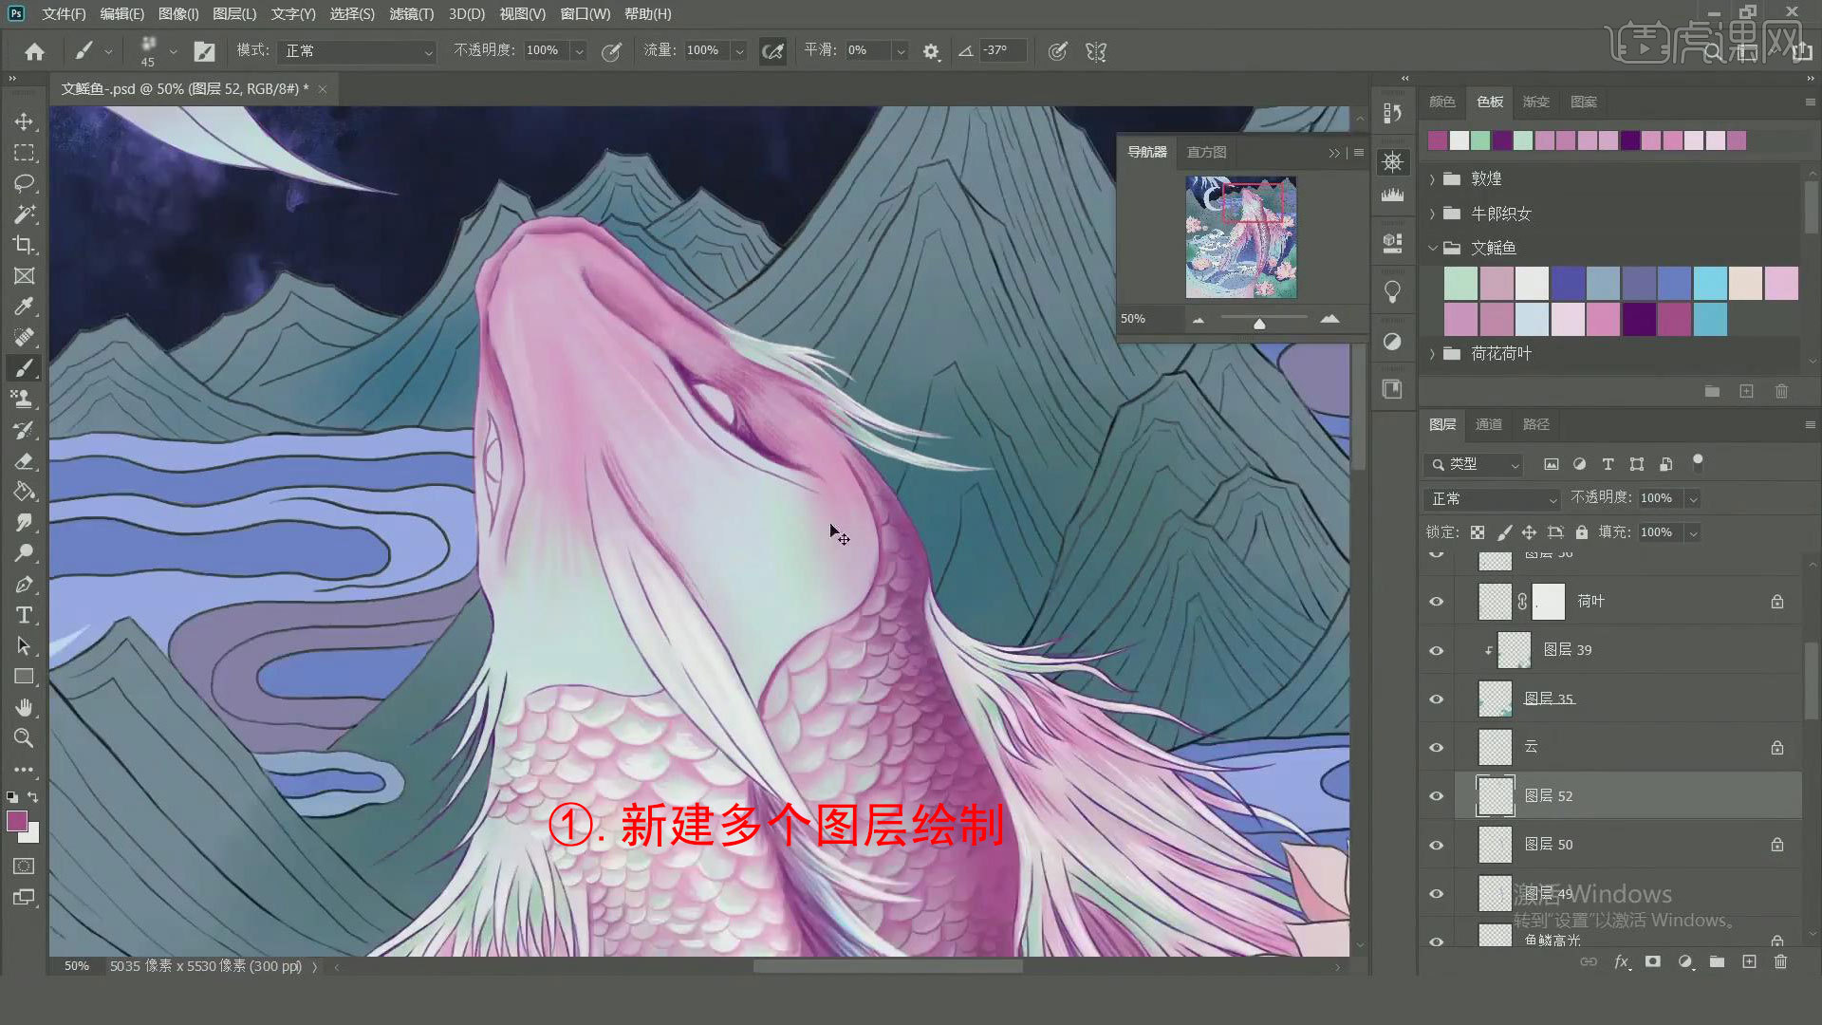
Task: Select the Zoom tool
Action: (24, 738)
